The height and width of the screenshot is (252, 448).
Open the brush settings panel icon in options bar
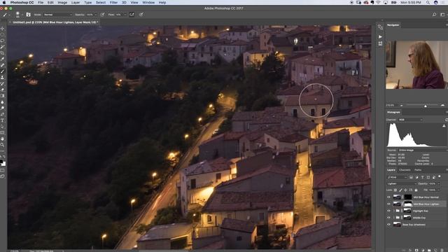click(28, 14)
